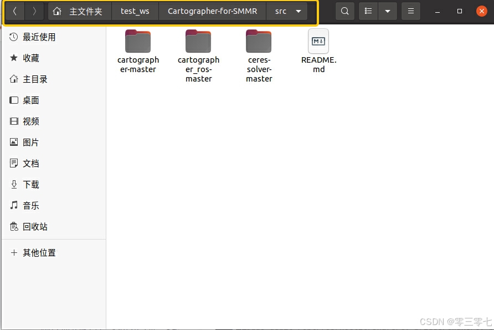Go to 主目录 home in the sidebar
The height and width of the screenshot is (330, 494).
point(54,79)
